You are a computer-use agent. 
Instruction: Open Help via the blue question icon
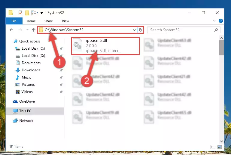(x=220, y=21)
